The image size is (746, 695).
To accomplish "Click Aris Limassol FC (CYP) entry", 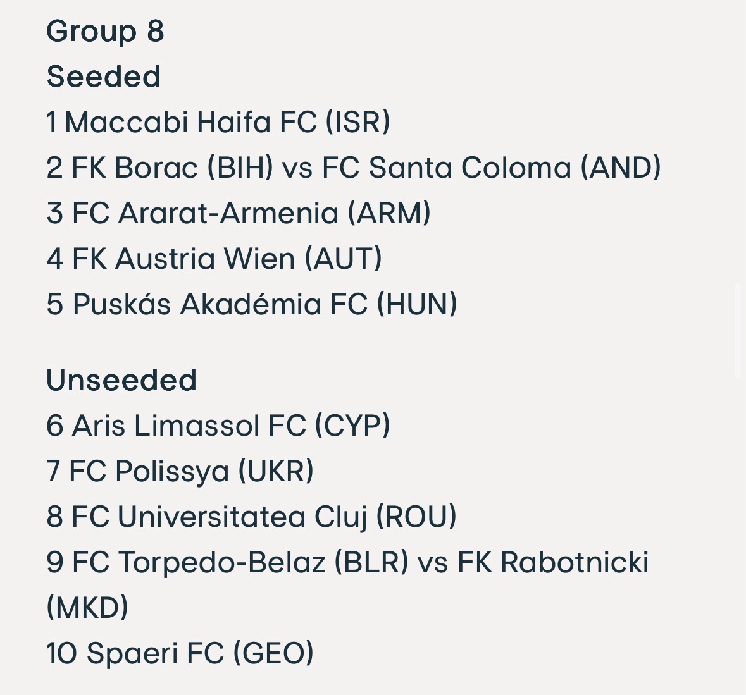I will pyautogui.click(x=218, y=425).
